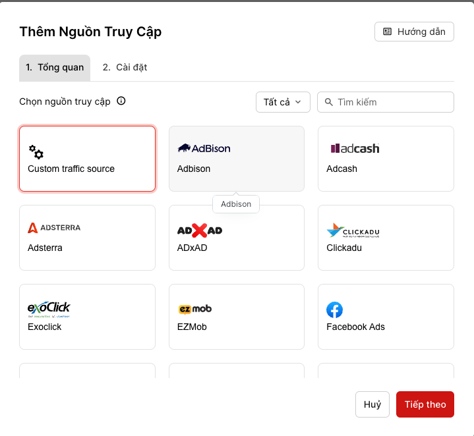Viewport: 474px width, 436px height.
Task: Select the AdBison logo
Action: click(204, 148)
